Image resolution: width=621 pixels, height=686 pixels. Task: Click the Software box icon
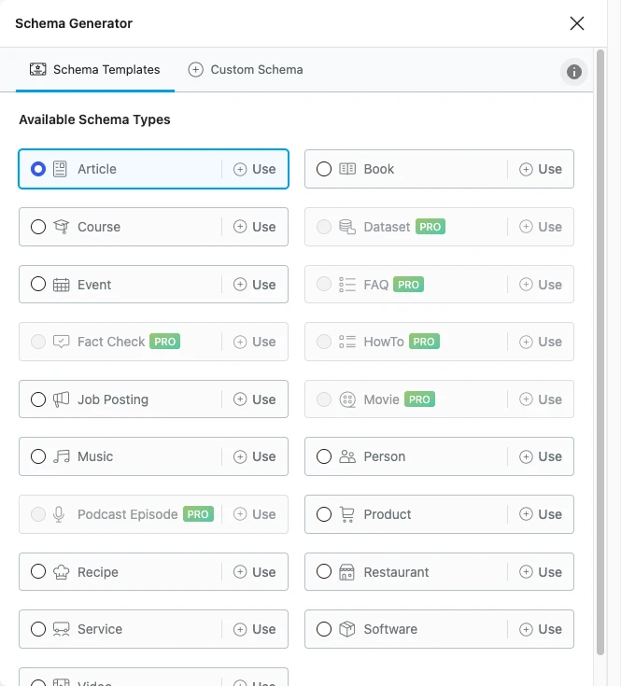click(x=347, y=629)
